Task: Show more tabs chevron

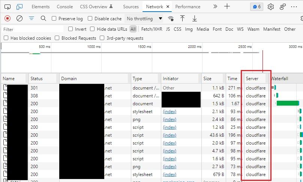Action: coord(215,7)
